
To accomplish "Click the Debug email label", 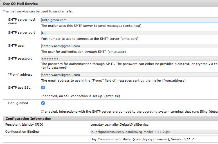I will click(18, 103).
